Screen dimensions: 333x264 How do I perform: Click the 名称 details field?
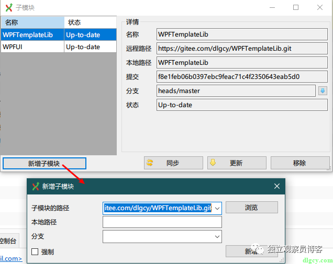point(242,35)
